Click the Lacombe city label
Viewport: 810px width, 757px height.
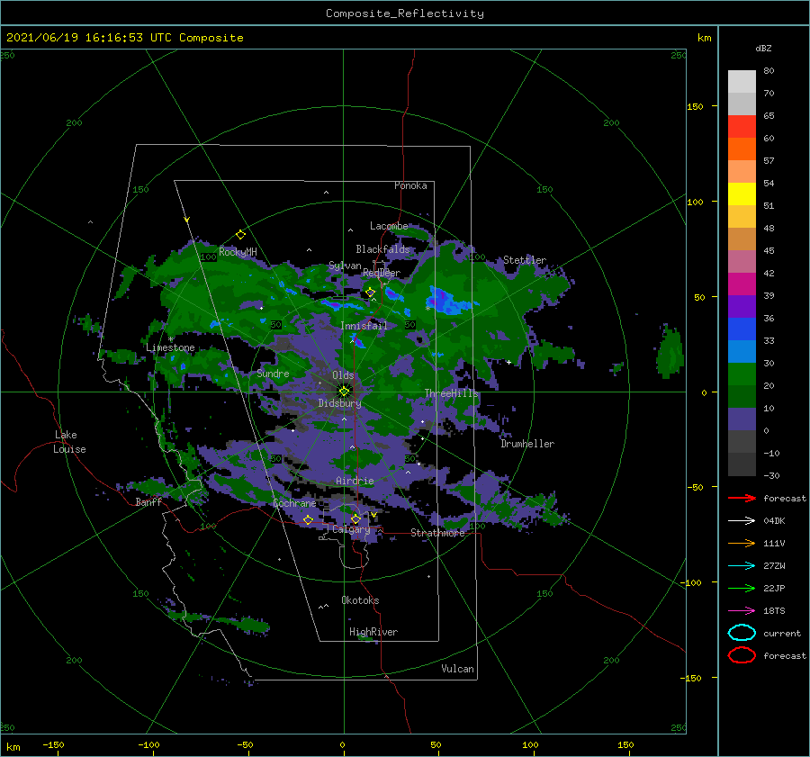(x=389, y=226)
